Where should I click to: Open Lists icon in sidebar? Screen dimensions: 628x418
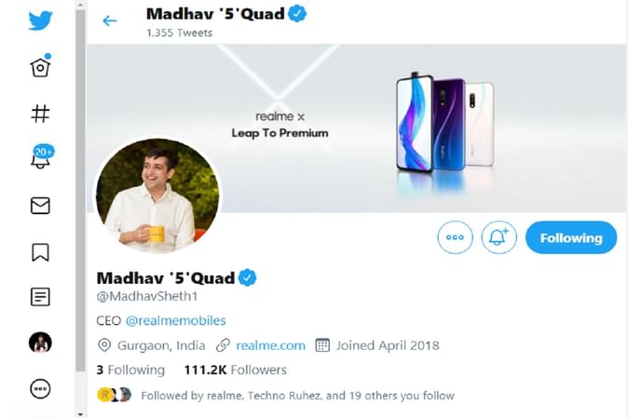point(40,297)
